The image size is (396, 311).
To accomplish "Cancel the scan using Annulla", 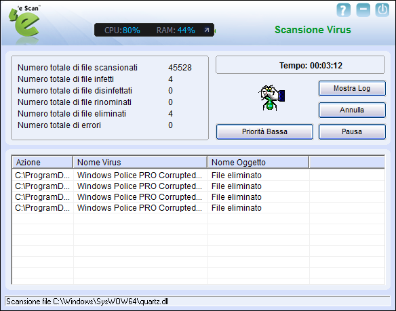I will 352,110.
